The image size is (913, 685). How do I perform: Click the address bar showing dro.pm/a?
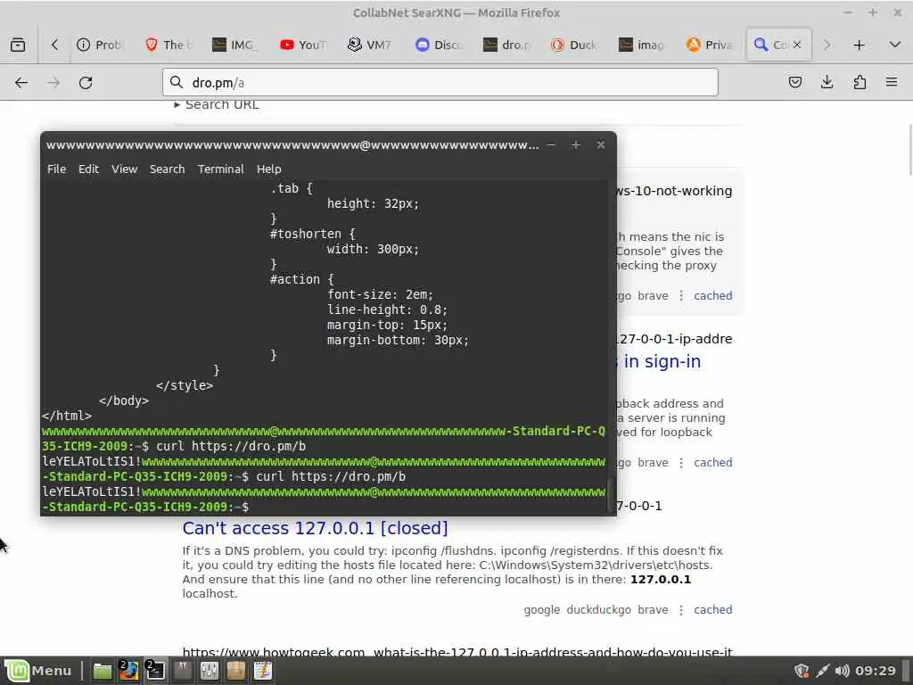point(440,83)
